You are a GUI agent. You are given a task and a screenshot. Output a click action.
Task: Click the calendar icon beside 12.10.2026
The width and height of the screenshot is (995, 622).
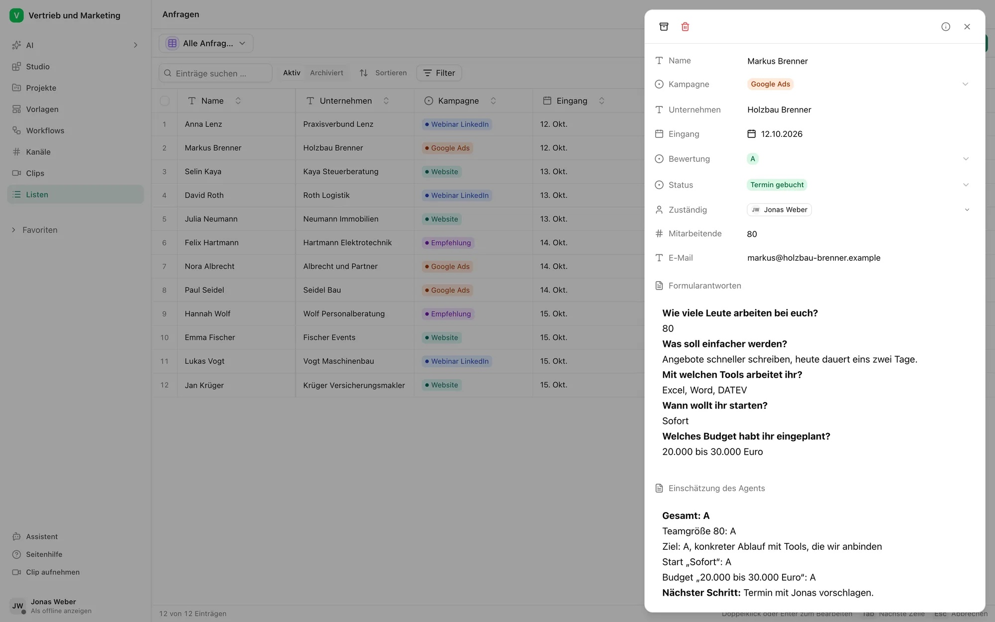coord(752,134)
